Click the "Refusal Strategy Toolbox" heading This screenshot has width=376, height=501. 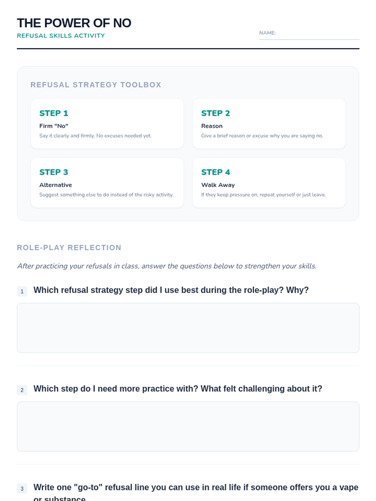pyautogui.click(x=96, y=85)
